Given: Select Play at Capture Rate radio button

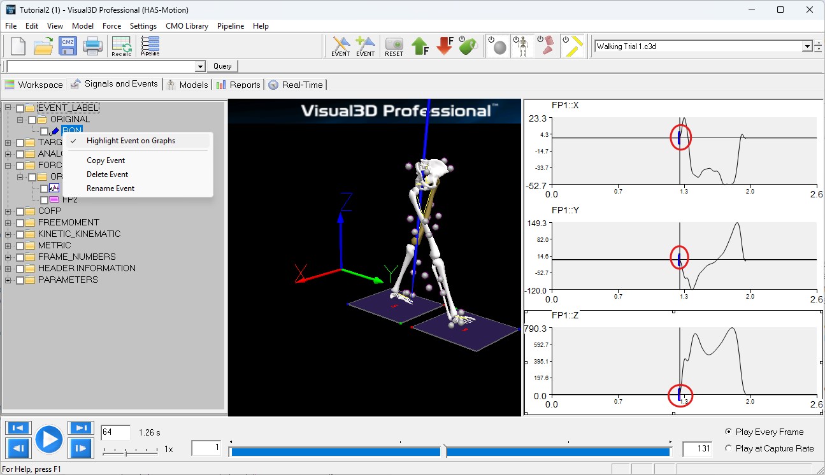Looking at the screenshot, I should tap(729, 448).
